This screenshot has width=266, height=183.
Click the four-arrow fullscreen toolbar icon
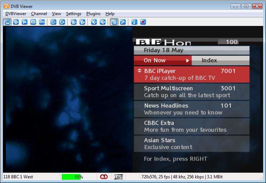[x=16, y=22]
